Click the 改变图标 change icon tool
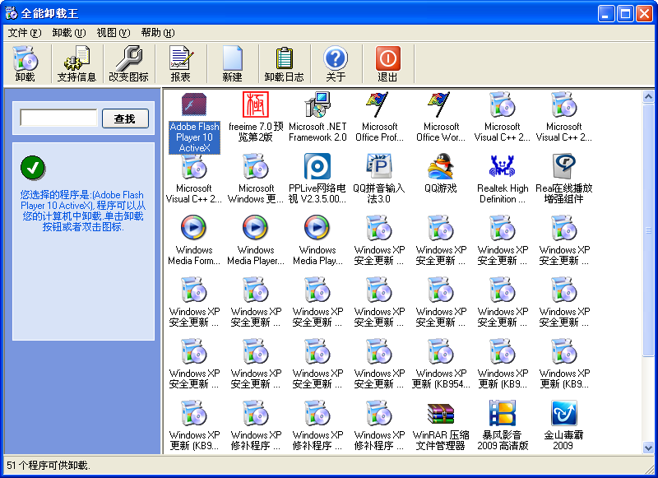The height and width of the screenshot is (478, 658). pos(128,64)
